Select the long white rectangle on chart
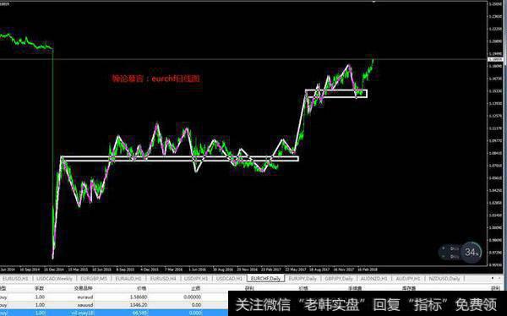The image size is (507, 316). (179, 159)
